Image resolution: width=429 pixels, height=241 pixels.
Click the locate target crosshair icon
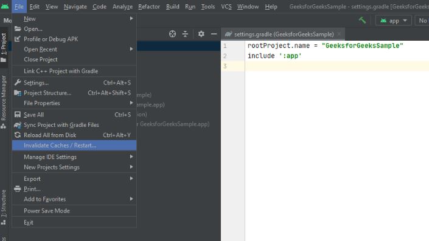click(172, 34)
